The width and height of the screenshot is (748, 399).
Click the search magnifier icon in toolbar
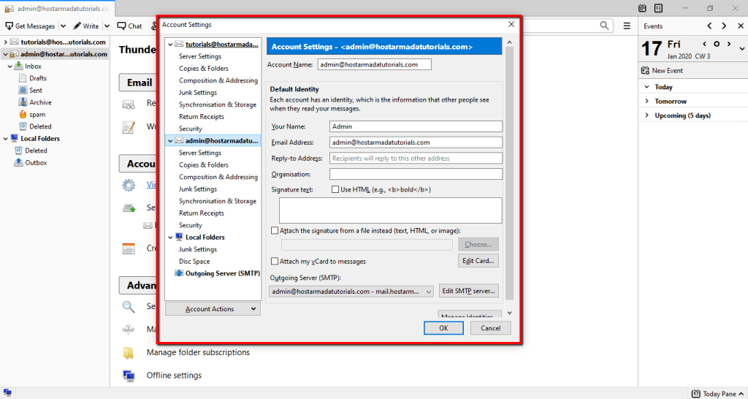[604, 26]
